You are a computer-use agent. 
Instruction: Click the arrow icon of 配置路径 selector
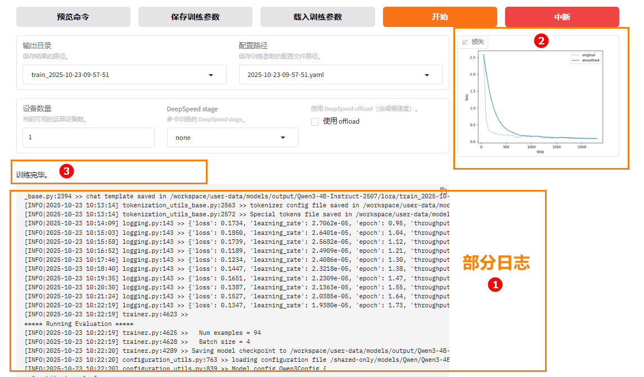[427, 75]
